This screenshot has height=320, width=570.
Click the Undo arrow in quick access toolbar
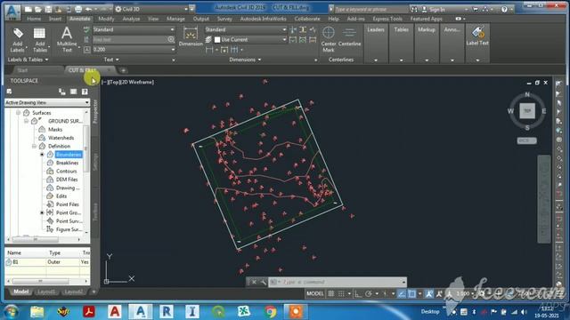pos(88,9)
